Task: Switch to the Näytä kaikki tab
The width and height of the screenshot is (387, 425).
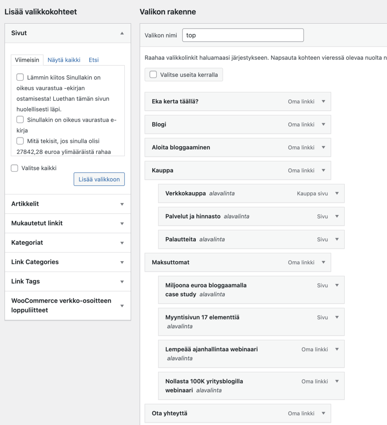Action: click(64, 60)
